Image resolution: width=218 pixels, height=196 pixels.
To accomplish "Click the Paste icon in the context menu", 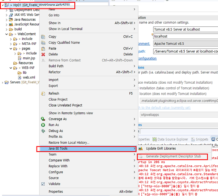I will click(43, 49).
